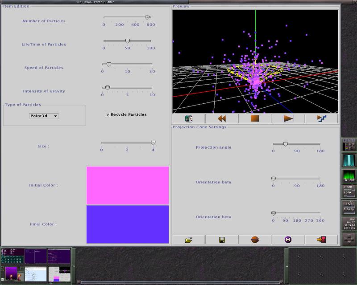Pick the blue Final Color swatch
357x285 pixels.
point(127,224)
